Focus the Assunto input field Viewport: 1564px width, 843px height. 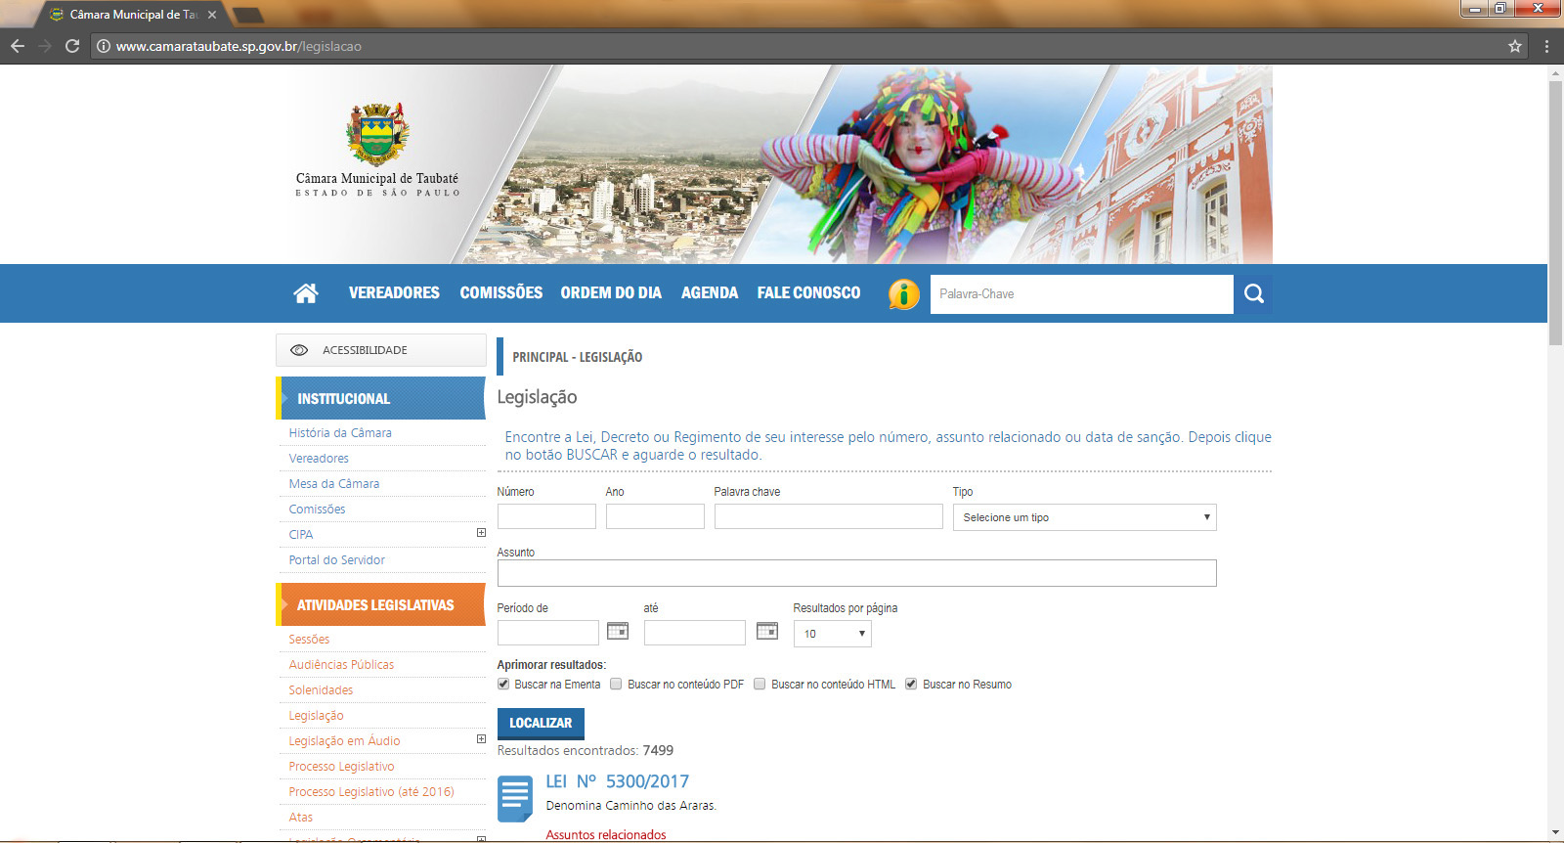click(857, 573)
